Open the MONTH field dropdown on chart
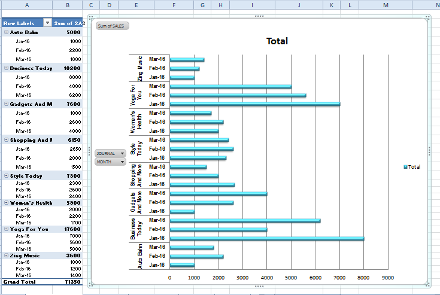Screen dimensions: 440x295 point(123,162)
